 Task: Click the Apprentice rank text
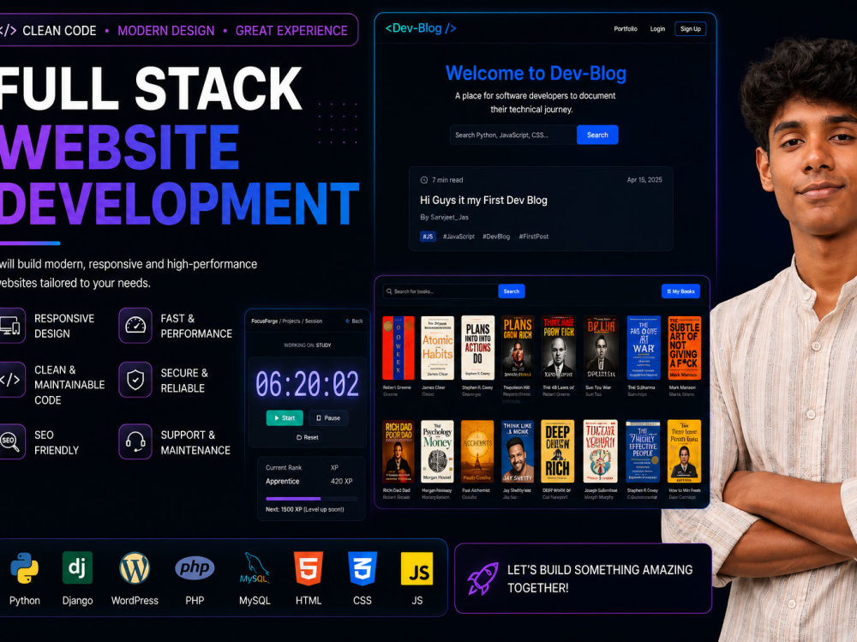(282, 481)
